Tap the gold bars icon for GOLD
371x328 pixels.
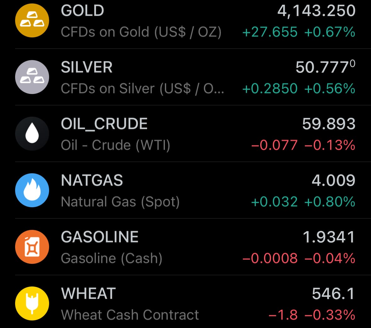pyautogui.click(x=32, y=20)
